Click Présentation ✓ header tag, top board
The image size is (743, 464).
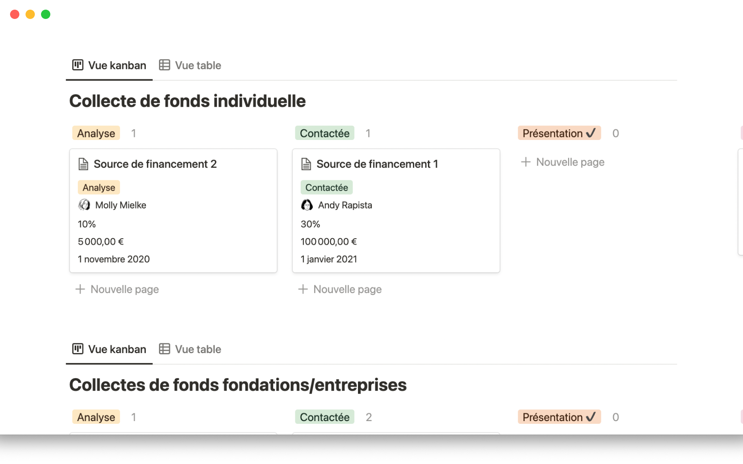(559, 133)
